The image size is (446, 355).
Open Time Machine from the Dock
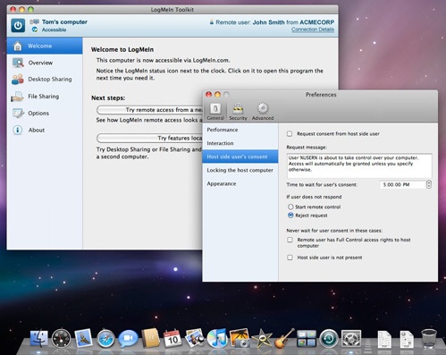[x=329, y=339]
